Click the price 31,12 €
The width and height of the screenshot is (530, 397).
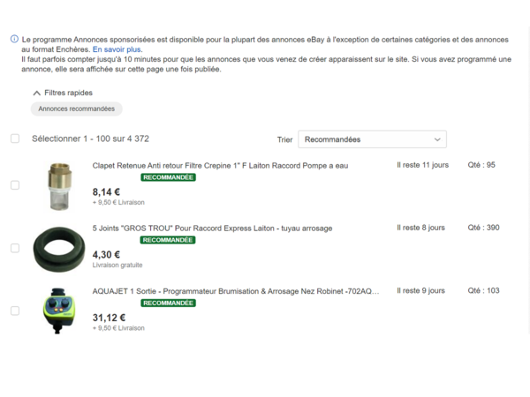pyautogui.click(x=109, y=318)
